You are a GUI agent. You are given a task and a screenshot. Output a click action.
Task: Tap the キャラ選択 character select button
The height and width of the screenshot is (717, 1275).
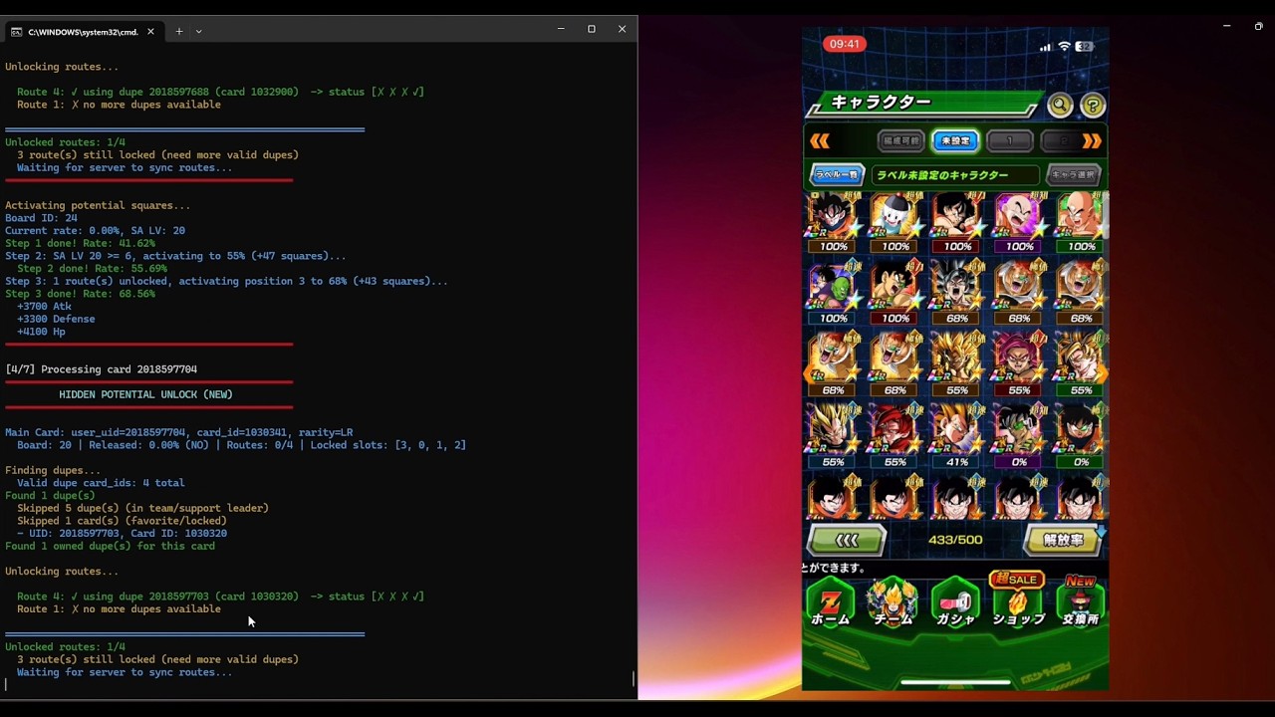point(1074,175)
